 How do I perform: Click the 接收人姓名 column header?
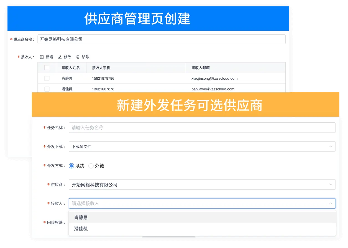[x=71, y=68]
